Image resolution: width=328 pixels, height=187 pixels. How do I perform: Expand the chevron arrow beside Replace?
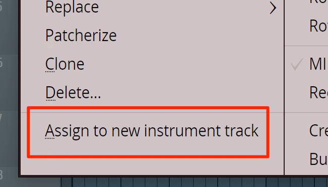point(273,8)
